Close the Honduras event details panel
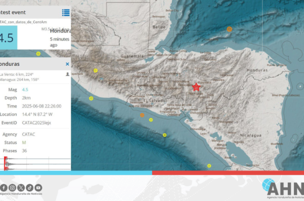Screen dimensions: 304x201 coord(67,64)
